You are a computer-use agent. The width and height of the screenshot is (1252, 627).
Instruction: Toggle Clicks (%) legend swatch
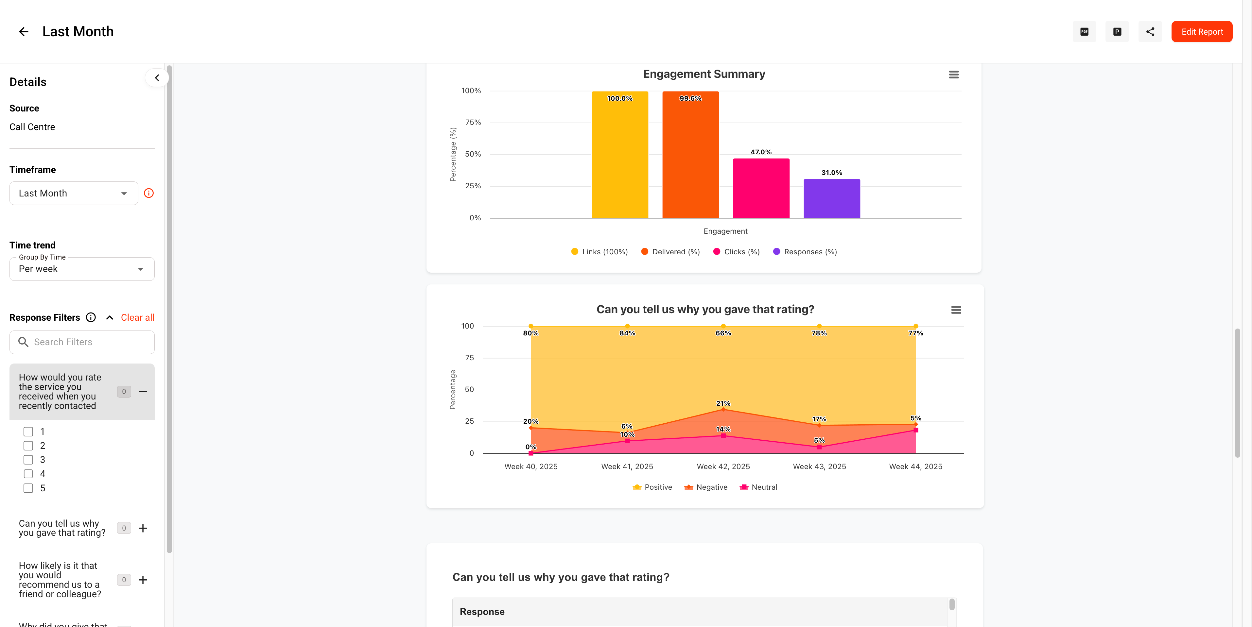tap(716, 252)
